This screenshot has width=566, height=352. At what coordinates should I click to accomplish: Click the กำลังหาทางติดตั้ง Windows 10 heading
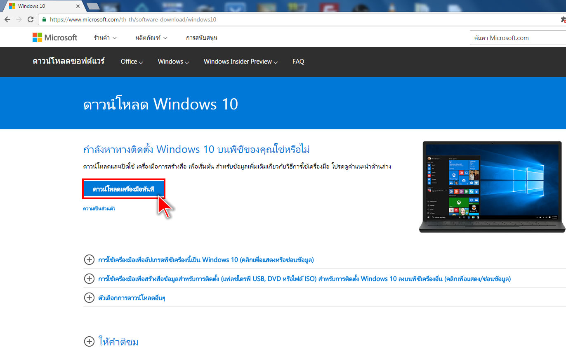click(196, 149)
